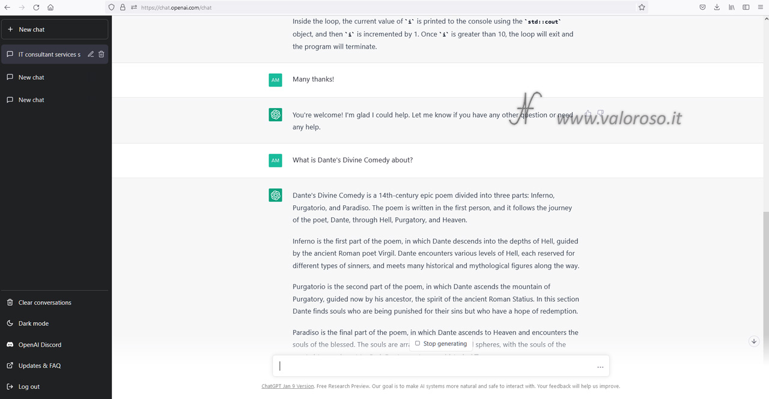Delete the IT consultant services chat via trash icon
Screen dimensions: 769x399
pyautogui.click(x=102, y=54)
